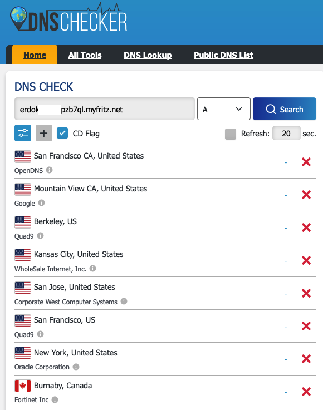
Task: Click the Search button
Action: (x=285, y=109)
